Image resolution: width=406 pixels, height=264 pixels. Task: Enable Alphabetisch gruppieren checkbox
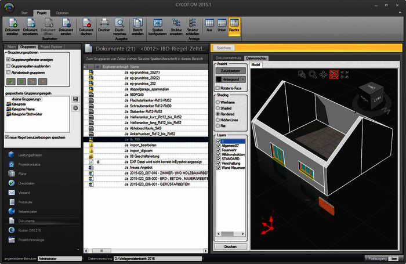tap(8, 73)
